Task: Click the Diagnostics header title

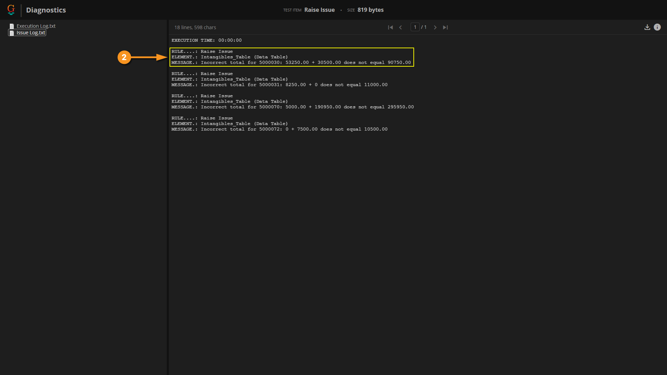Action: (46, 10)
